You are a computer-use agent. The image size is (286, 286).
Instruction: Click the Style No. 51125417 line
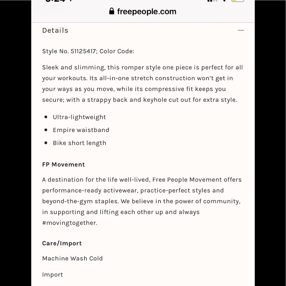[x=88, y=51]
